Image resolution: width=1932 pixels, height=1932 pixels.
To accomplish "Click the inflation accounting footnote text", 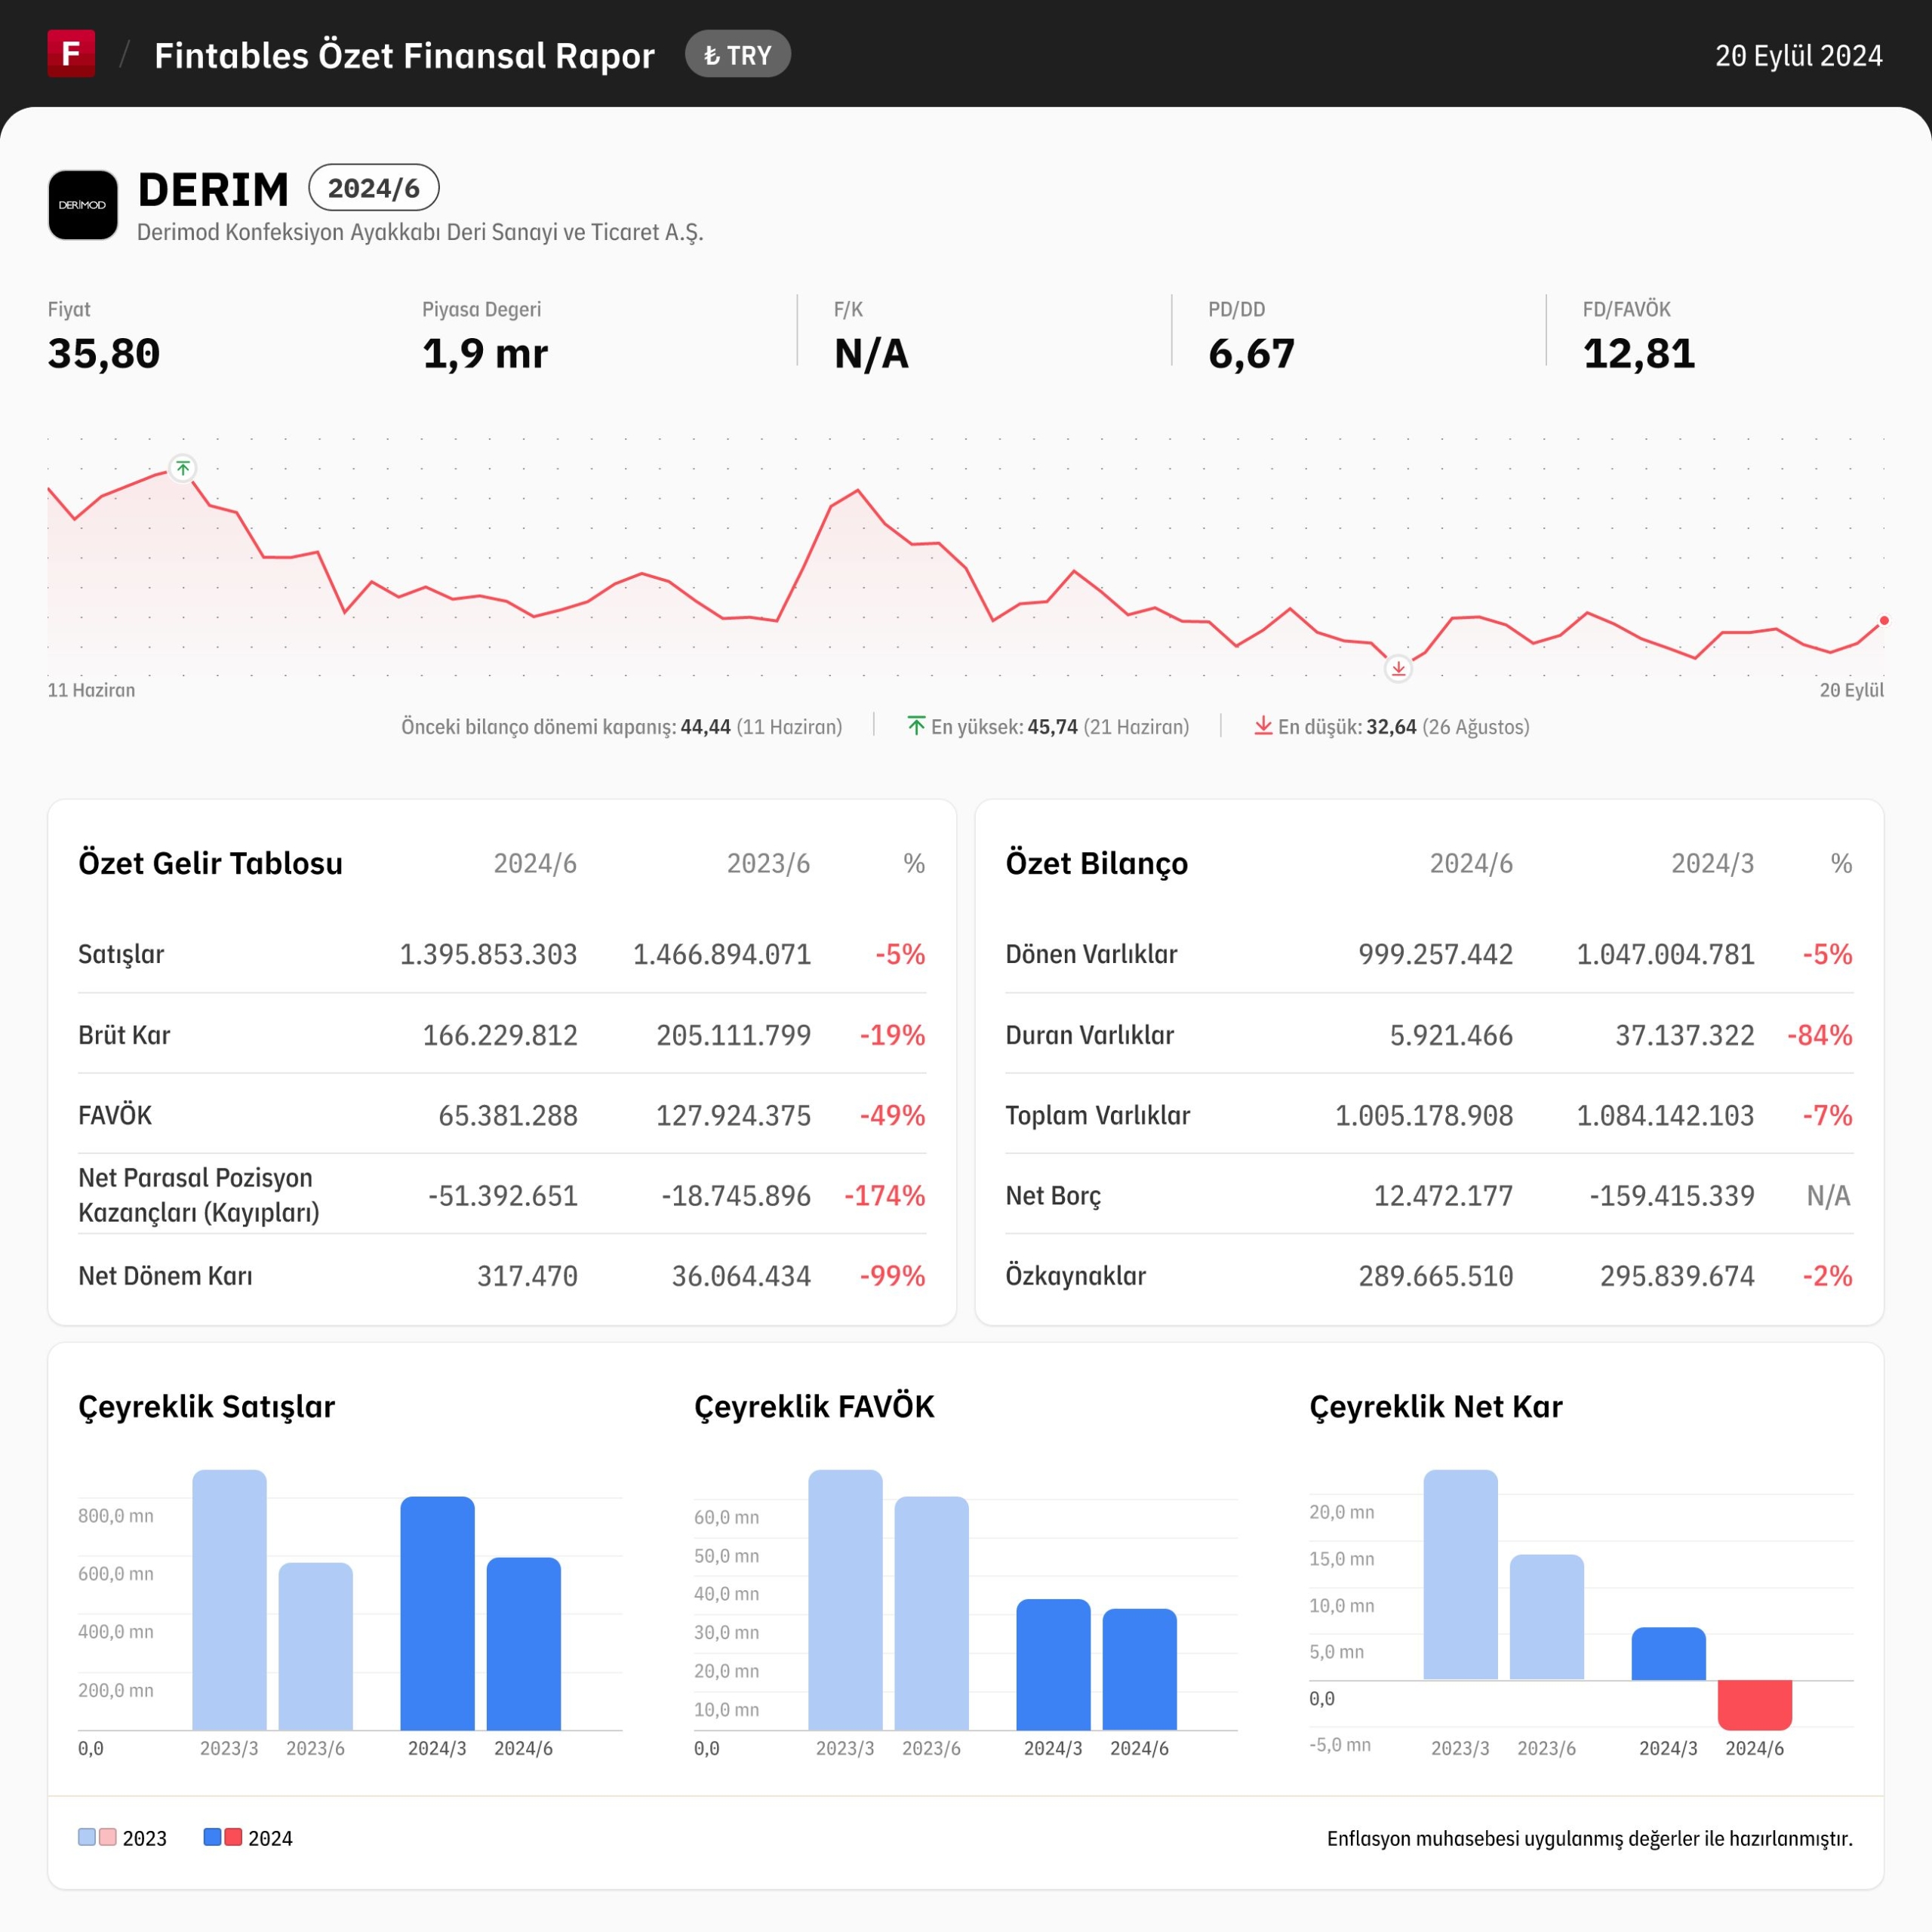I will click(1590, 1838).
